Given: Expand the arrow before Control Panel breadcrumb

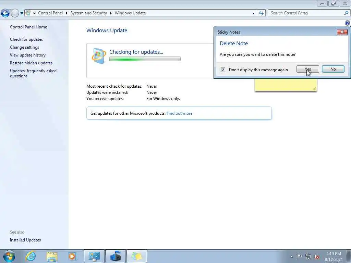Looking at the screenshot, I should 34,13.
